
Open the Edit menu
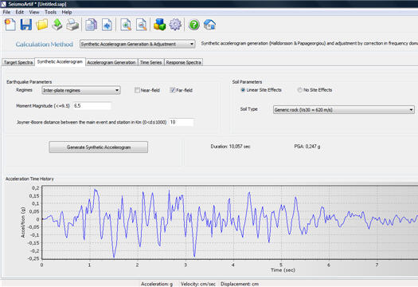point(19,12)
